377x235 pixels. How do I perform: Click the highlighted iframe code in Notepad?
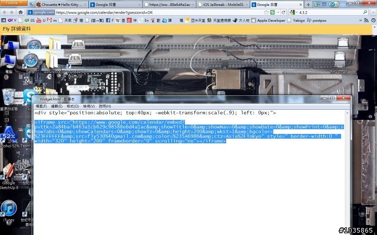(x=188, y=132)
